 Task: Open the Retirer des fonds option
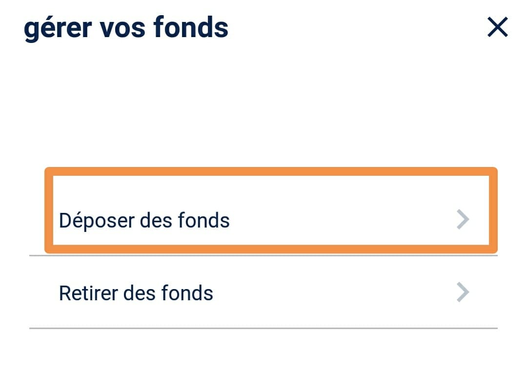click(x=263, y=293)
